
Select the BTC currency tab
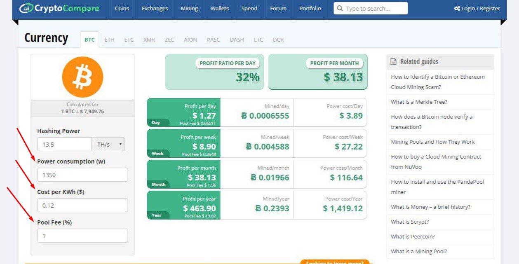coord(89,40)
